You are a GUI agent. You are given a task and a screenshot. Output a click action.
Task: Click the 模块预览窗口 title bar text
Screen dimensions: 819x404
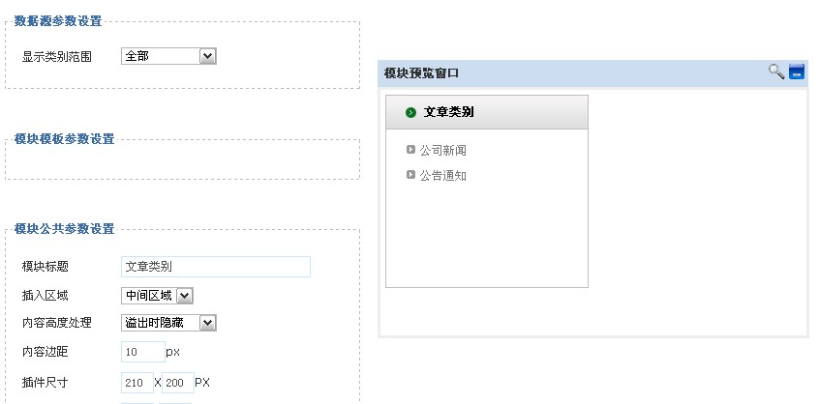tap(421, 73)
